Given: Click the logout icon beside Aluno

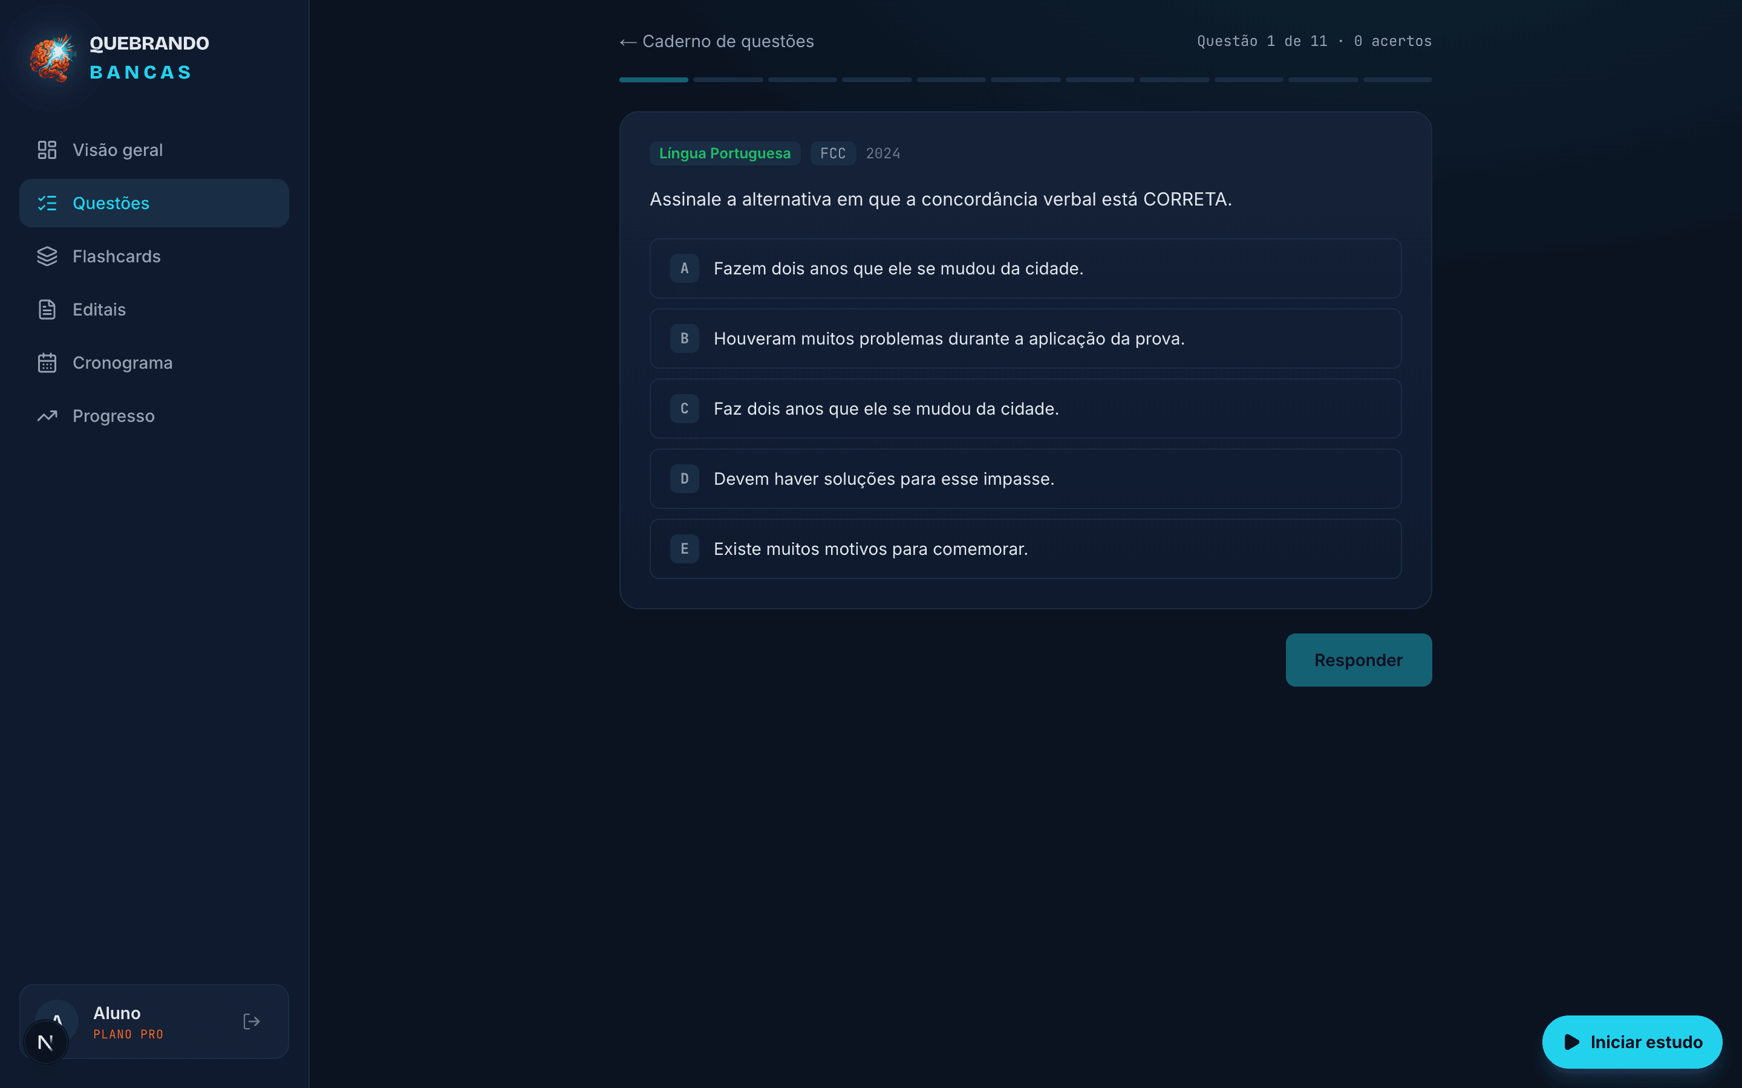Looking at the screenshot, I should pyautogui.click(x=251, y=1021).
